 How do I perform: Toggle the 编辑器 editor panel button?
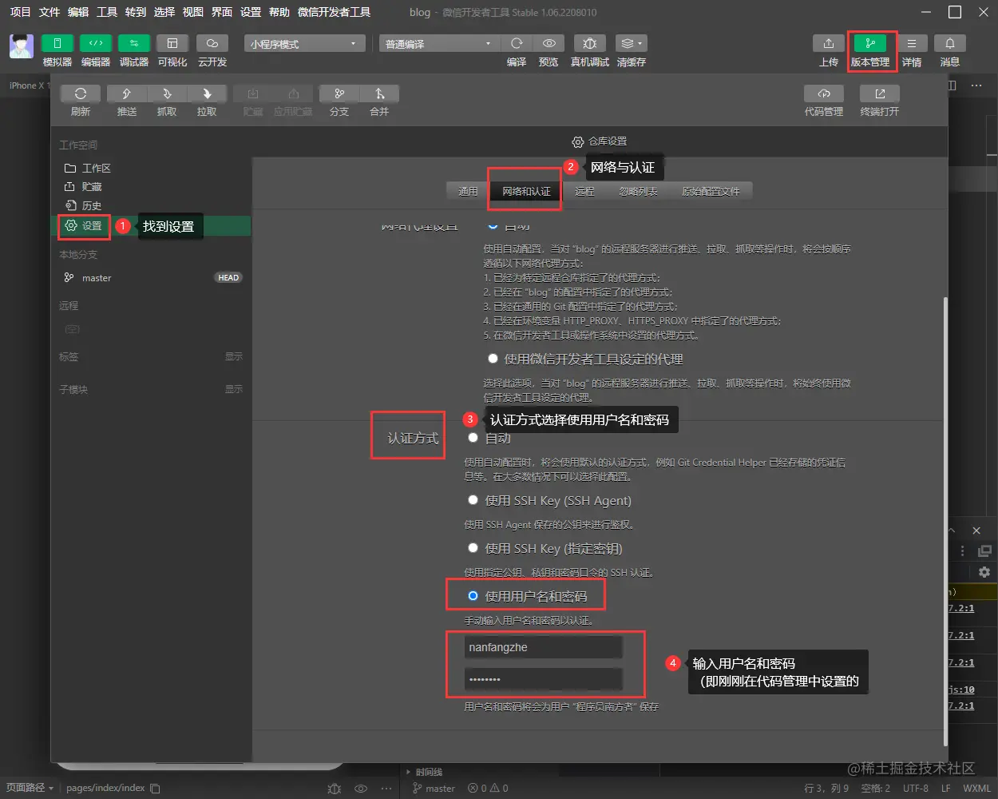coord(95,43)
